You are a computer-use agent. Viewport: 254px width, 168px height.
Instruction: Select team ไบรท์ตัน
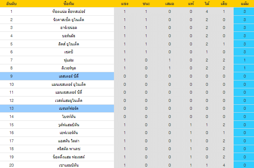pyautogui.click(x=69, y=117)
